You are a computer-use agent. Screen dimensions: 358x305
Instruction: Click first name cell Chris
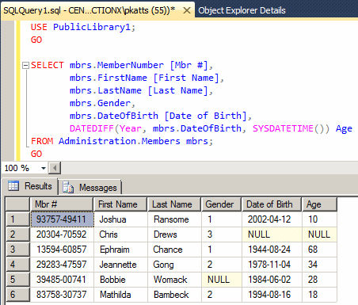click(120, 234)
